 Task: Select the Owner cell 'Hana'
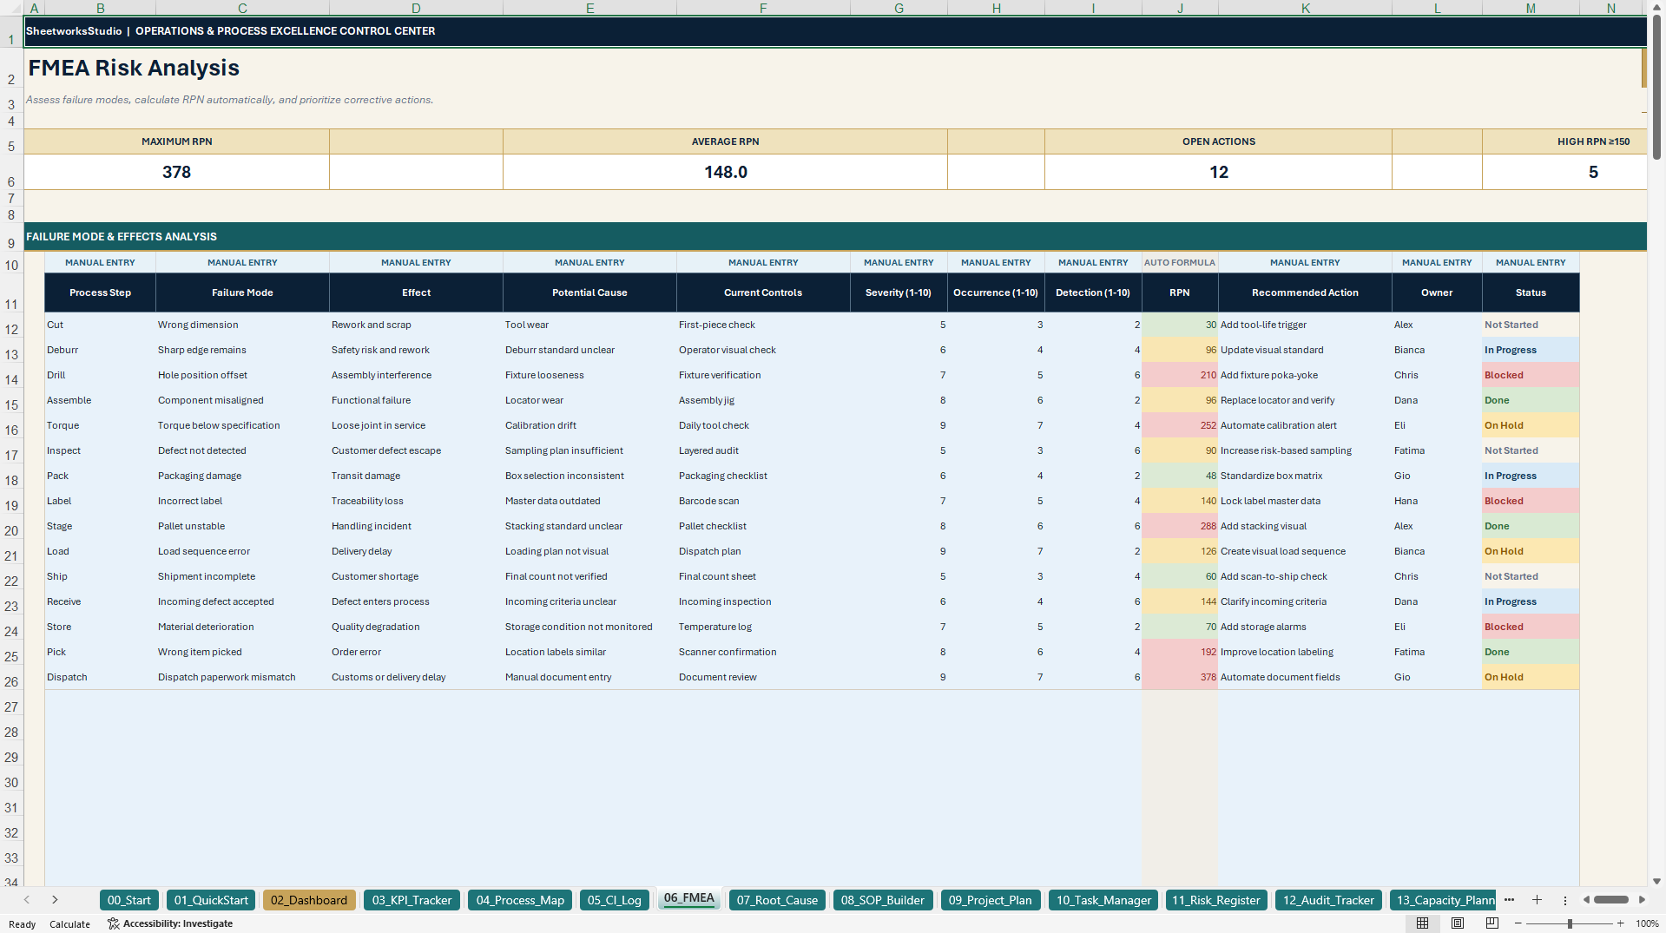tap(1437, 501)
